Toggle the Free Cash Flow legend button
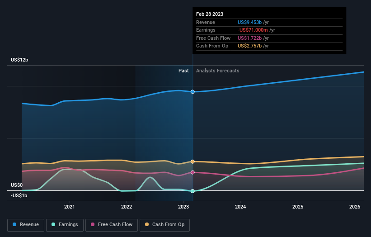371x237 pixels. pyautogui.click(x=112, y=225)
